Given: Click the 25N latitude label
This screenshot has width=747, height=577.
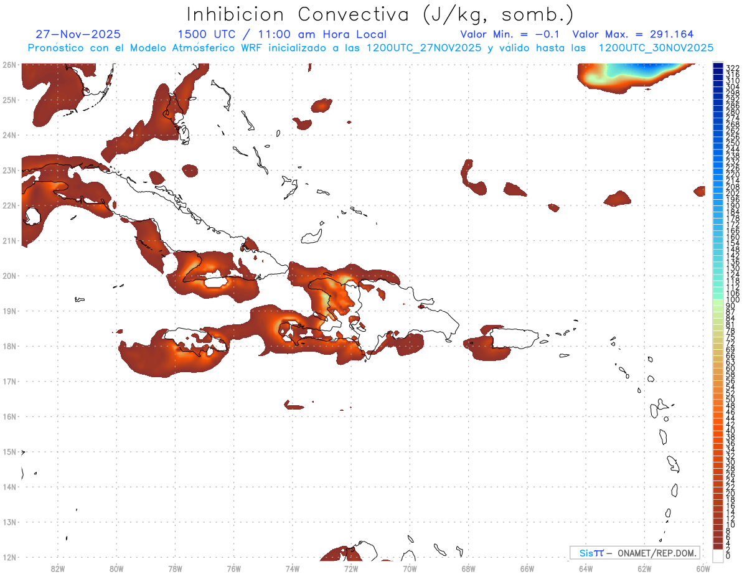Looking at the screenshot, I should pyautogui.click(x=9, y=100).
